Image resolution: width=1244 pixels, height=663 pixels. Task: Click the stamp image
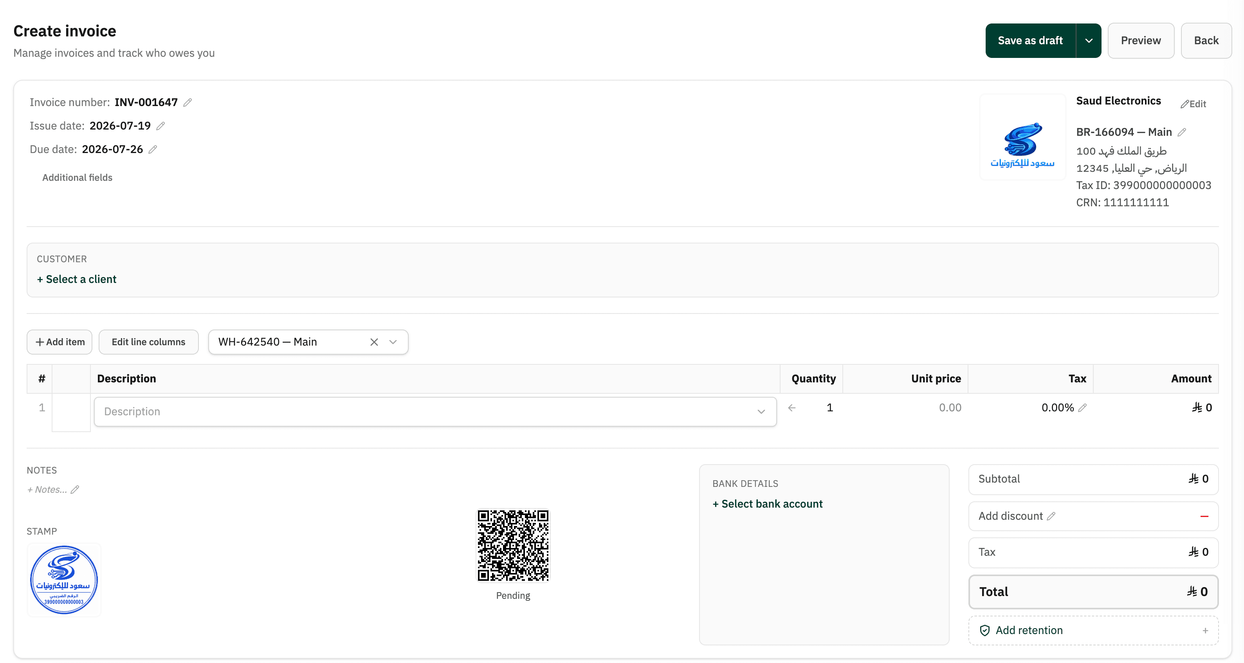coord(64,580)
